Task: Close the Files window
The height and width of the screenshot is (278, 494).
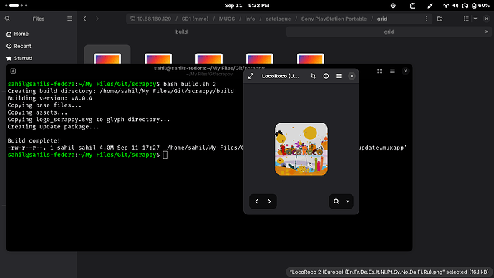Action: pos(487,19)
